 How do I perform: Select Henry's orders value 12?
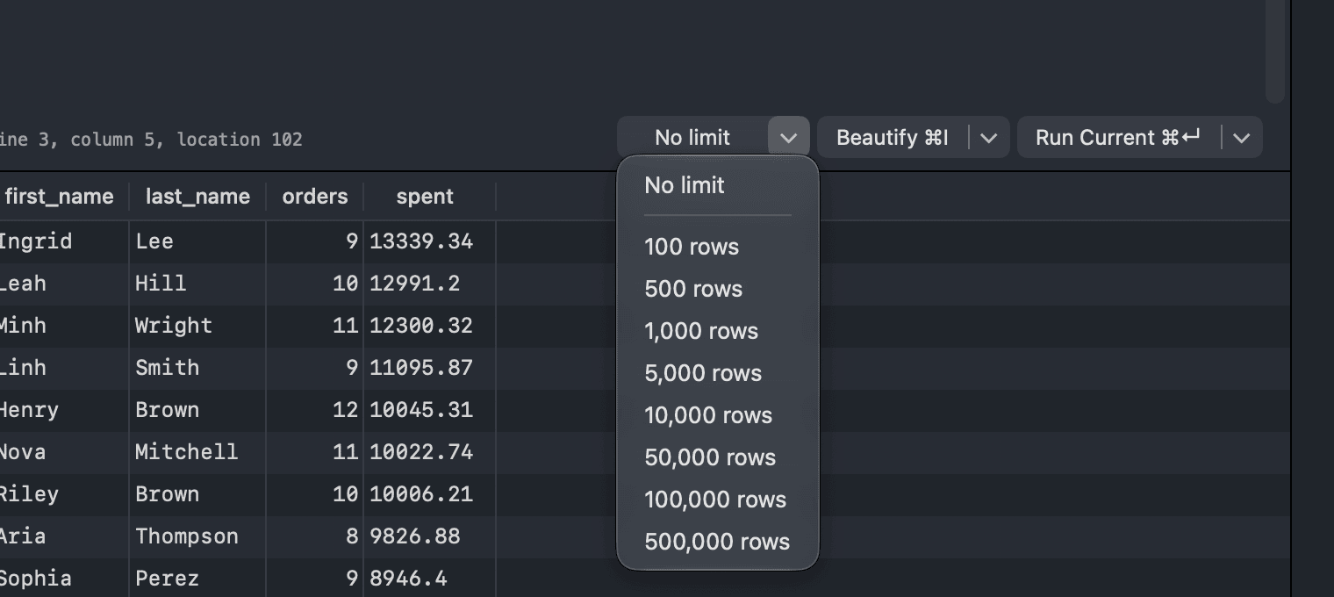315,410
